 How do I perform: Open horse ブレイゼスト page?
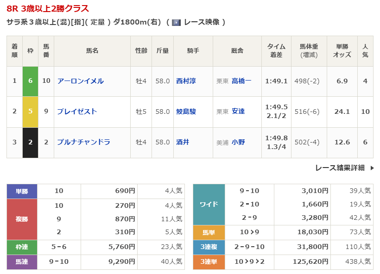click(x=77, y=112)
